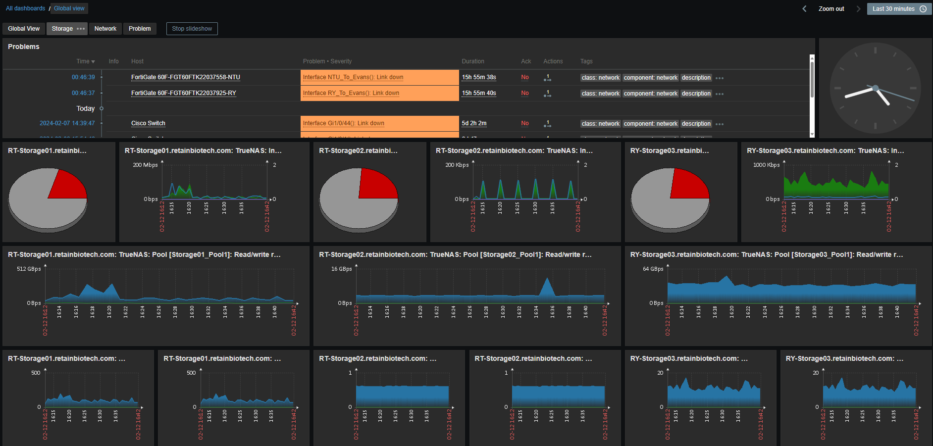Click the analog clock widget

pos(875,88)
